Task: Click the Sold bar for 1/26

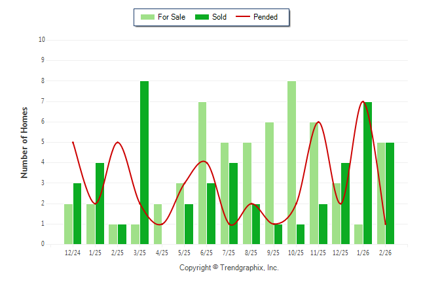Action: click(x=368, y=173)
